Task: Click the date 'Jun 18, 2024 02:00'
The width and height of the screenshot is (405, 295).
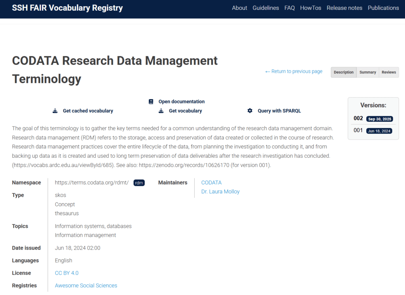Action: [x=78, y=248]
